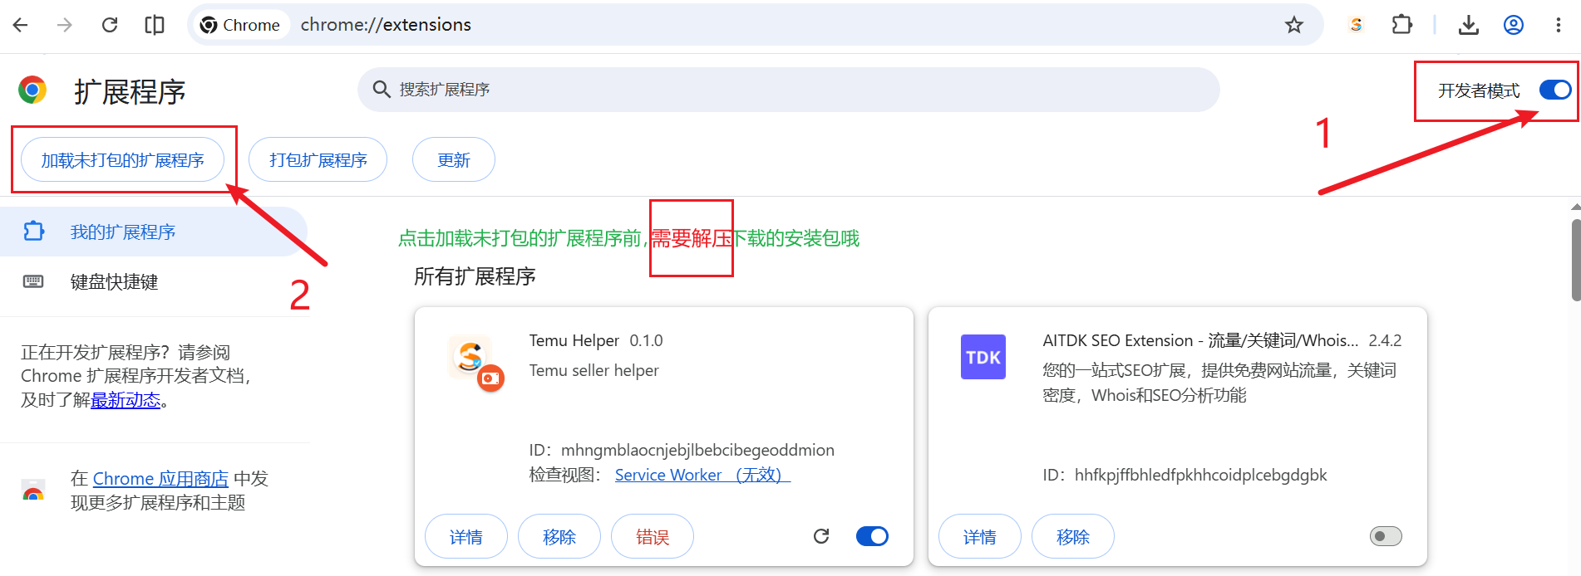Click the 所有扩展程序 heading
The width and height of the screenshot is (1581, 576).
coord(475,276)
